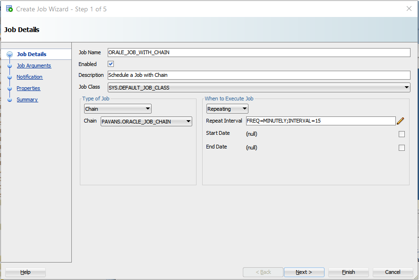Click the Create Job Wizard title bar icon
Image resolution: width=419 pixels, height=280 pixels.
(9, 9)
